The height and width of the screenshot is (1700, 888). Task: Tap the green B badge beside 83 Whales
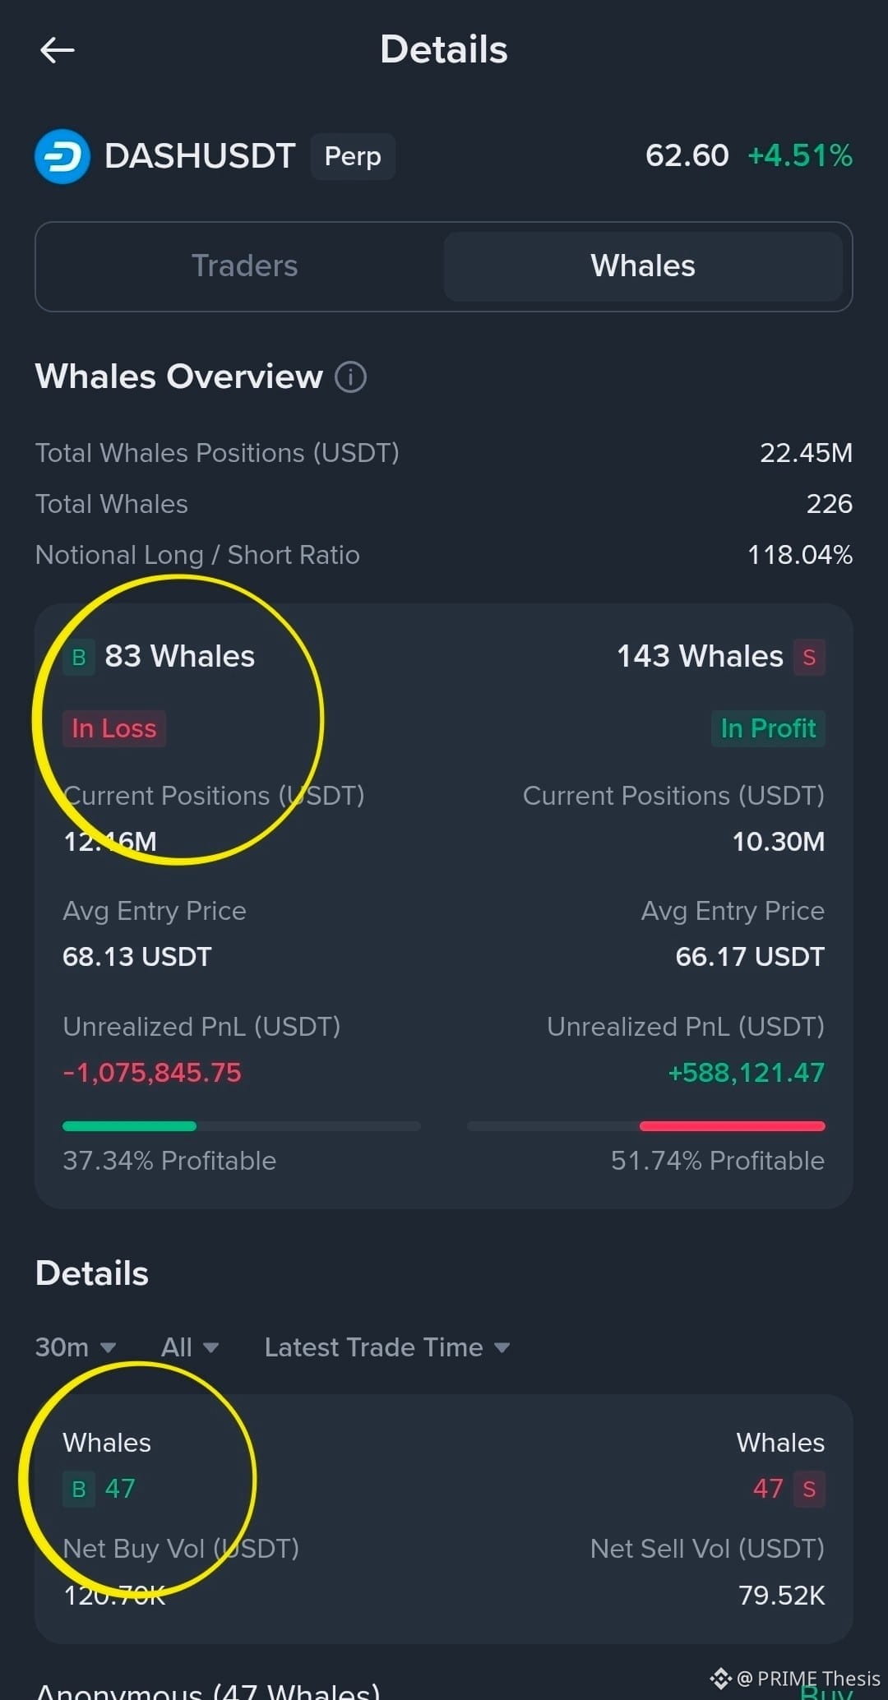(79, 657)
